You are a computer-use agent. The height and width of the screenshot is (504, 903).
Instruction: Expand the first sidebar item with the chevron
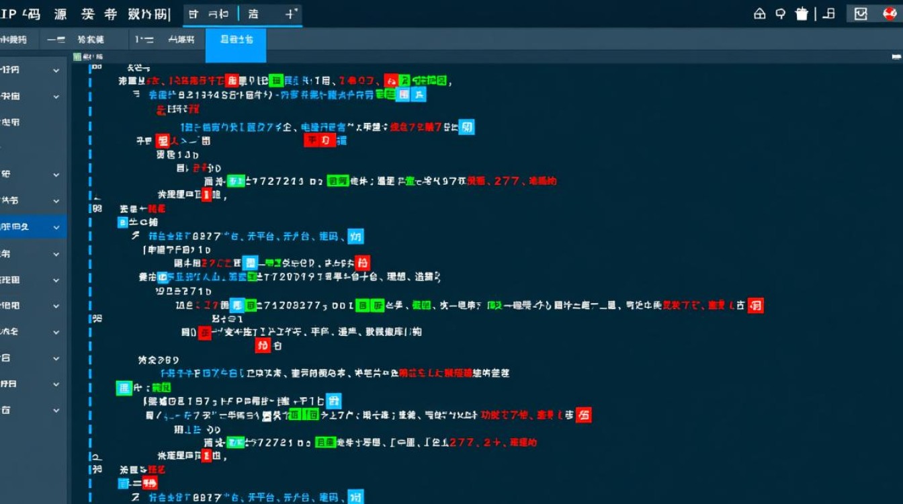(56, 71)
